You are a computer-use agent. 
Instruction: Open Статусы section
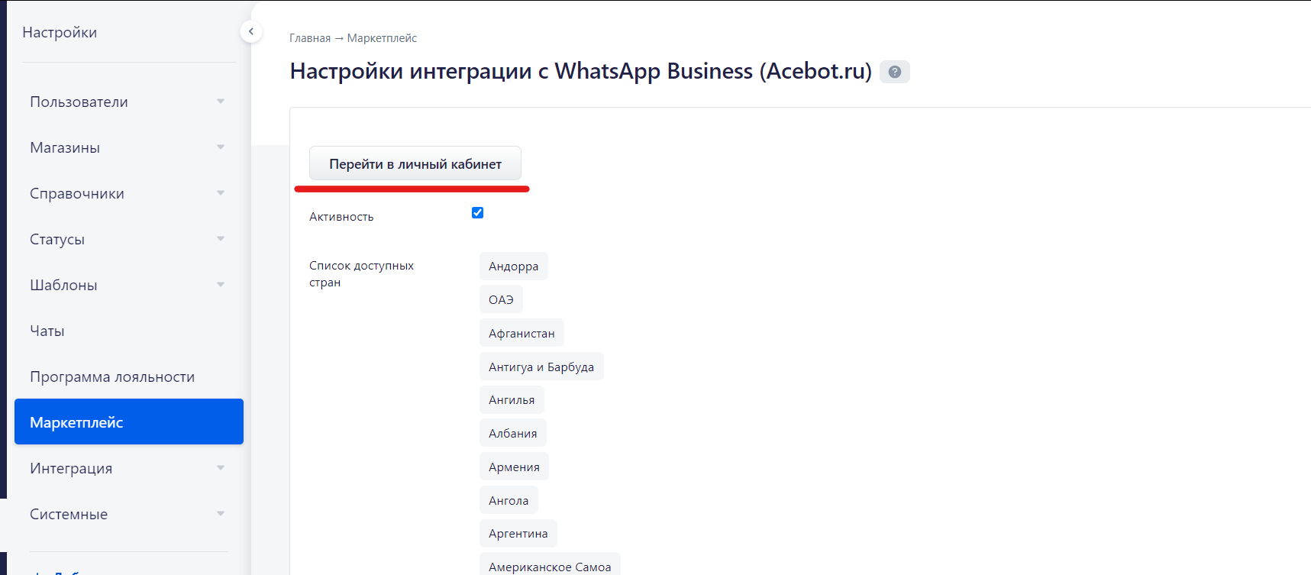pos(57,239)
